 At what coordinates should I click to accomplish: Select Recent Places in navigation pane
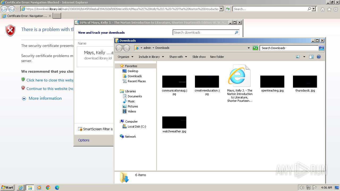tap(137, 81)
